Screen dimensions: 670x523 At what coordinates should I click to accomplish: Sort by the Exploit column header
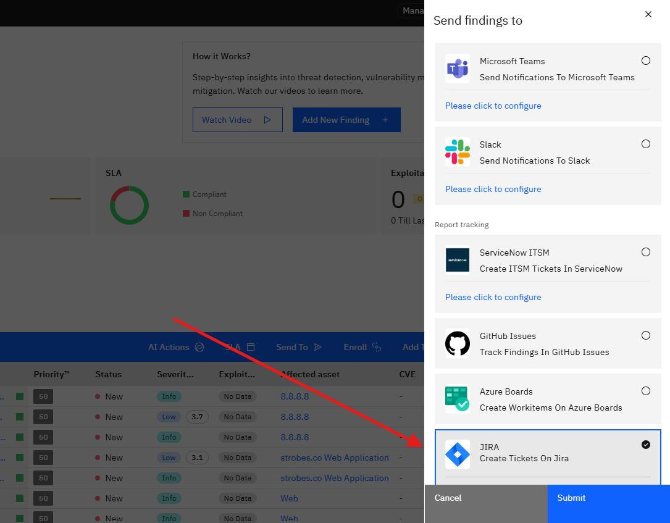[237, 374]
